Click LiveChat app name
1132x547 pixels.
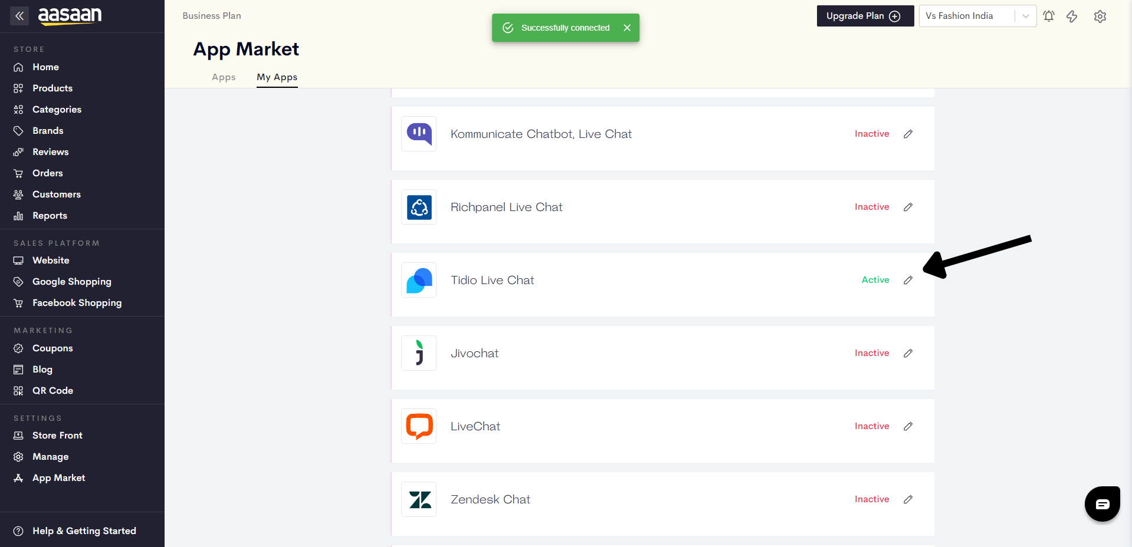(x=475, y=426)
